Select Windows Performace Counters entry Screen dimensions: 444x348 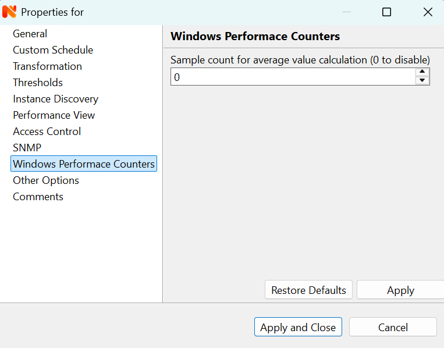[x=84, y=164]
